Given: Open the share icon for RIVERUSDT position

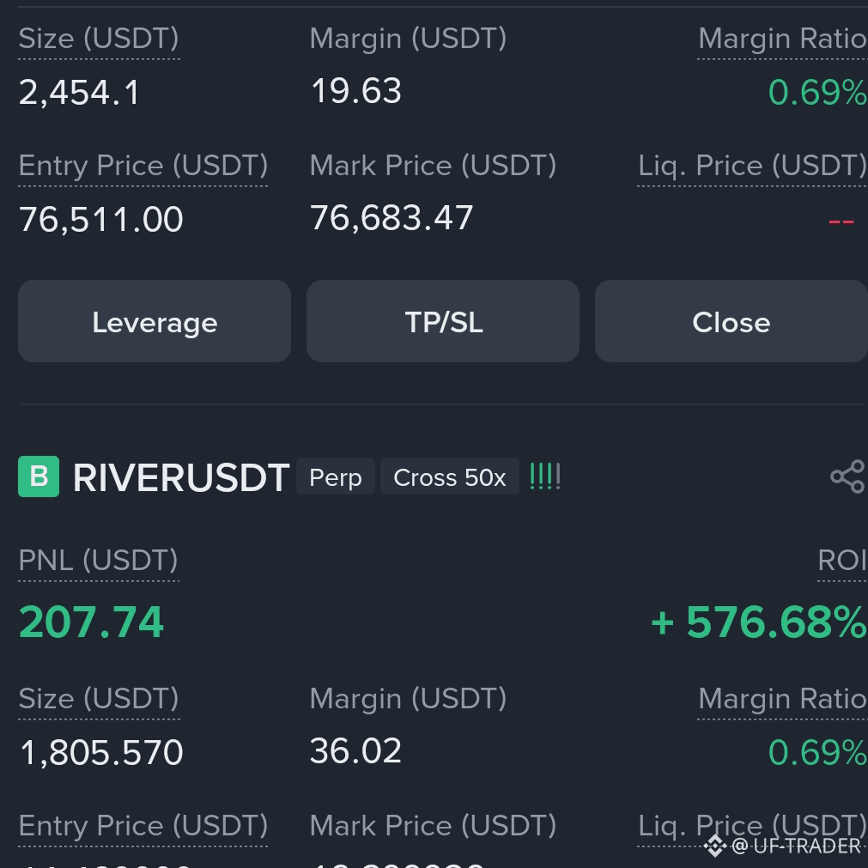Looking at the screenshot, I should (847, 476).
